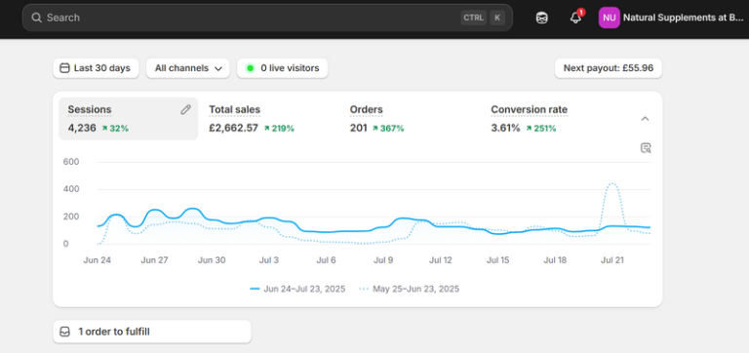
Task: Click the 400 y-axis label
Action: click(x=71, y=189)
